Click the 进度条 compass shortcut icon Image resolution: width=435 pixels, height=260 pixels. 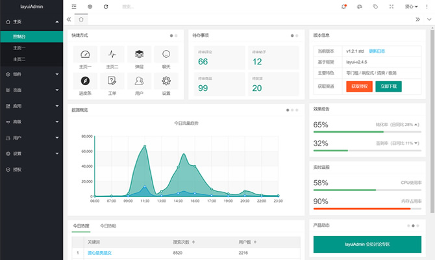(84, 81)
